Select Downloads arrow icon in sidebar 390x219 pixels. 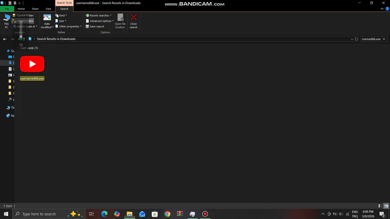(x=10, y=63)
